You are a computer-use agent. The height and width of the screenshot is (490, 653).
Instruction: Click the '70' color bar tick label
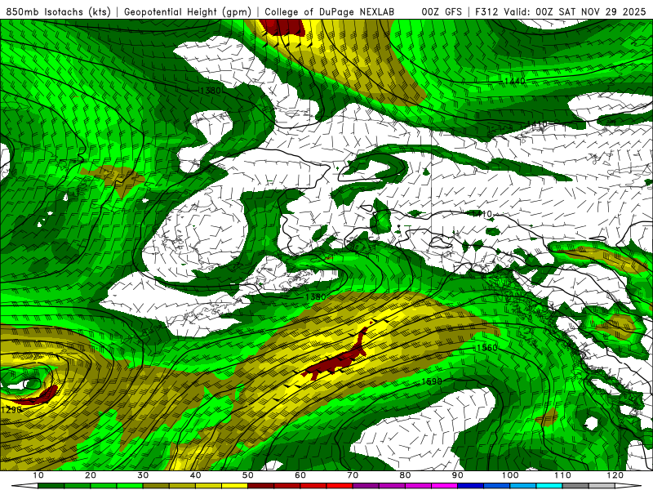pyautogui.click(x=353, y=475)
